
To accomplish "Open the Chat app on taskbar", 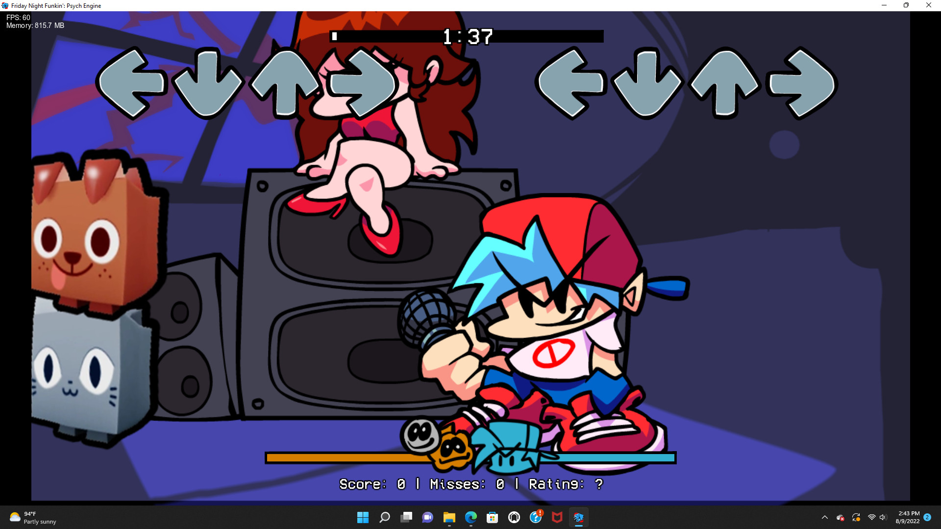I will (x=428, y=517).
